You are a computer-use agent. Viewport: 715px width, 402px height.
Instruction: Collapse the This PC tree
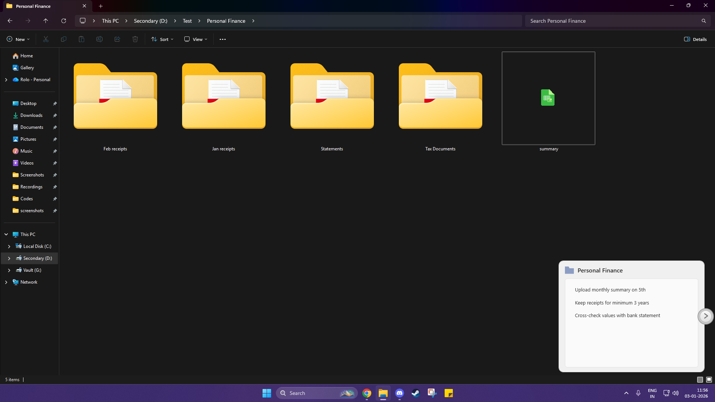coord(6,234)
